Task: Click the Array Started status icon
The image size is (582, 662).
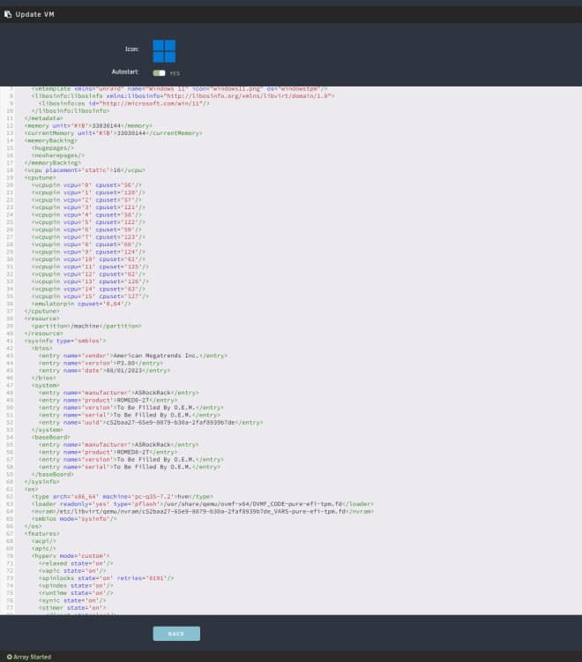Action: 10,657
